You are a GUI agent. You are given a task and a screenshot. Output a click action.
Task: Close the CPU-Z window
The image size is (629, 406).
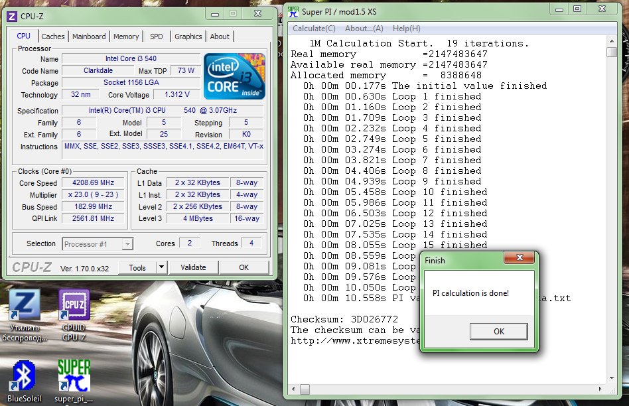click(x=258, y=14)
